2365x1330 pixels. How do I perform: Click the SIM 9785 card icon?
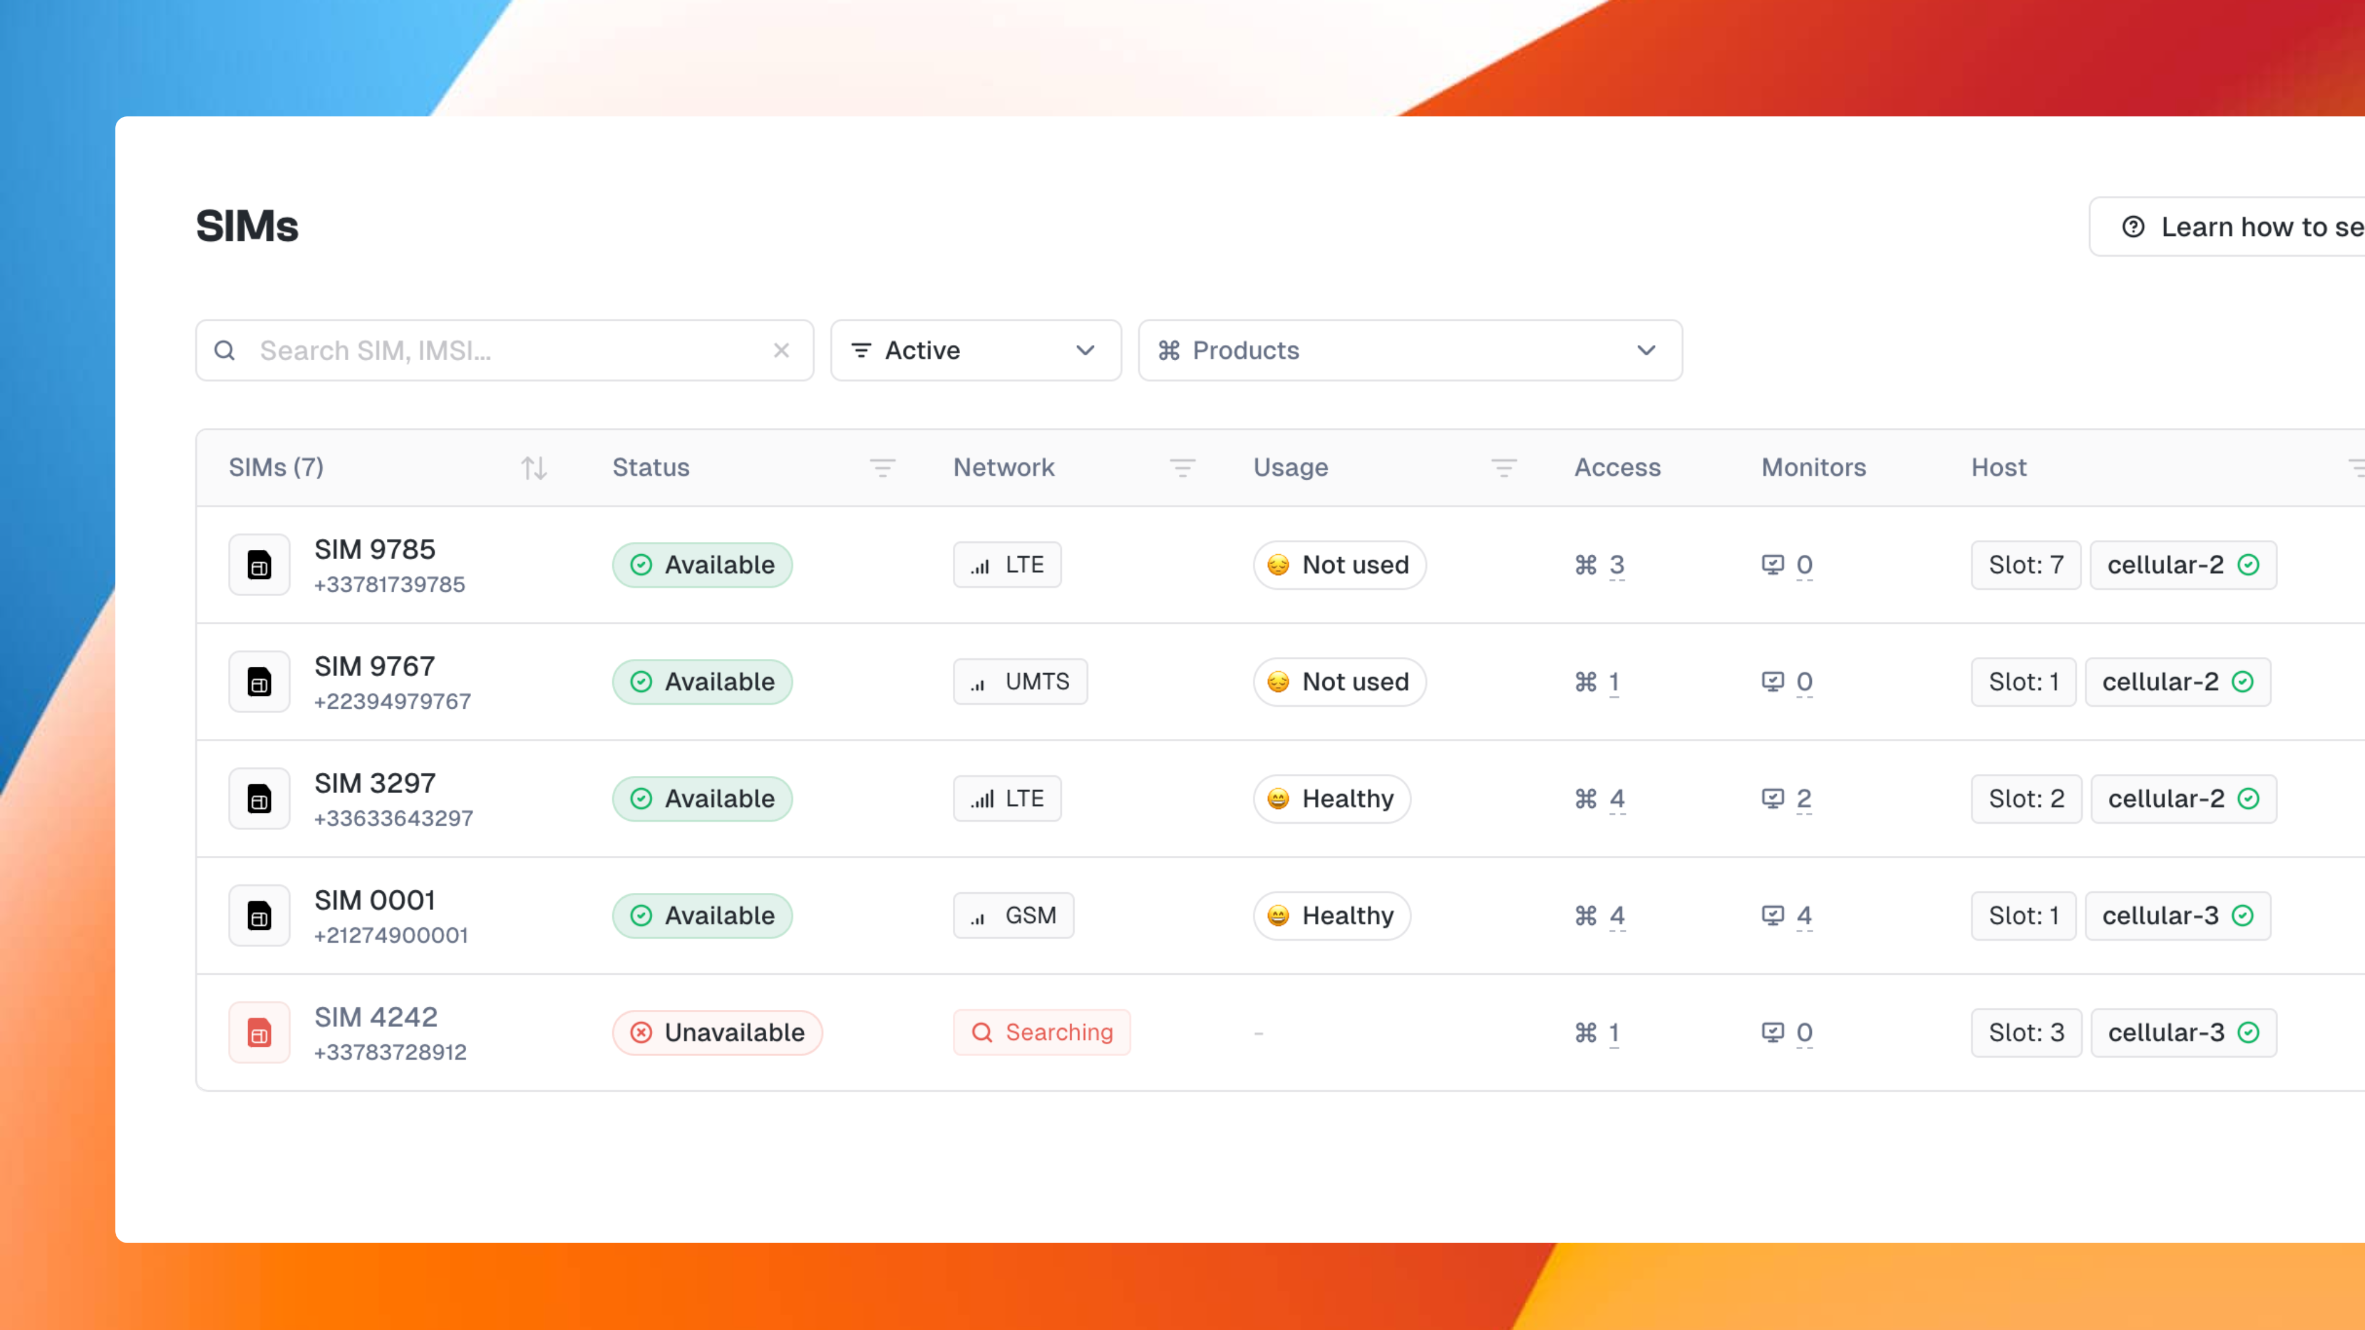(x=259, y=565)
